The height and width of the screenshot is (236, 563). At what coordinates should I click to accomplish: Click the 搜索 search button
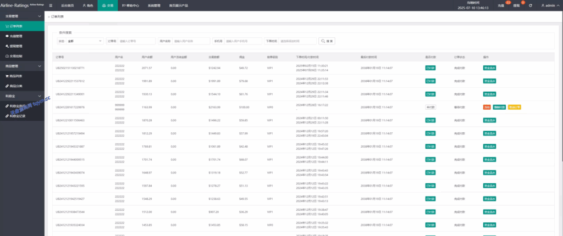click(327, 41)
